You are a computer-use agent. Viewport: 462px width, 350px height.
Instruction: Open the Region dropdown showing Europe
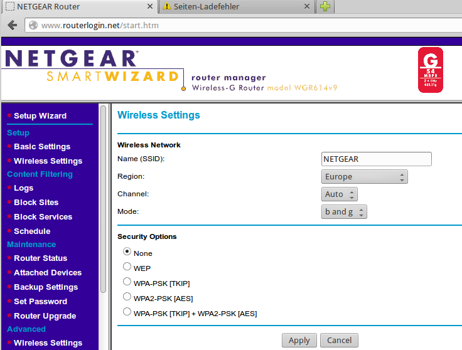(x=365, y=177)
